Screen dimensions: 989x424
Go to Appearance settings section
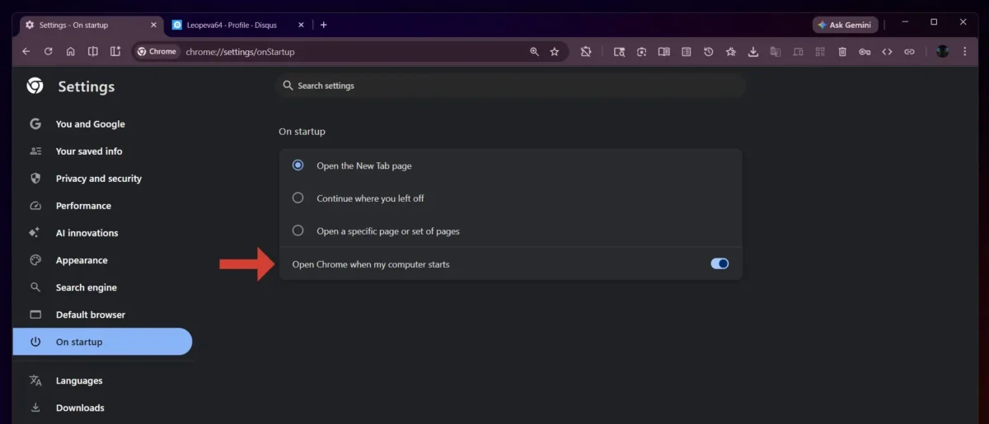82,260
